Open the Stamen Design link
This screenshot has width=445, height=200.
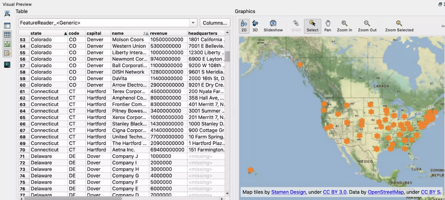coord(288,192)
